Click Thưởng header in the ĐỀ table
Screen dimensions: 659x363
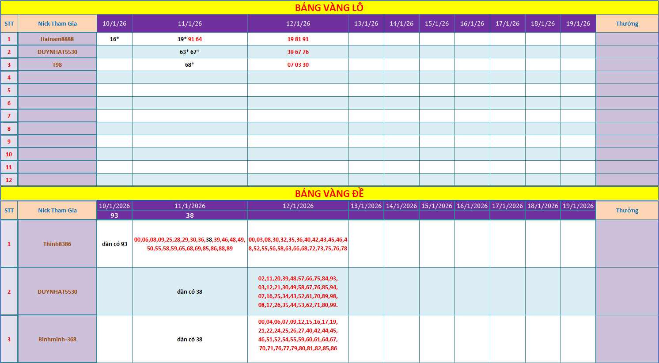pyautogui.click(x=627, y=210)
